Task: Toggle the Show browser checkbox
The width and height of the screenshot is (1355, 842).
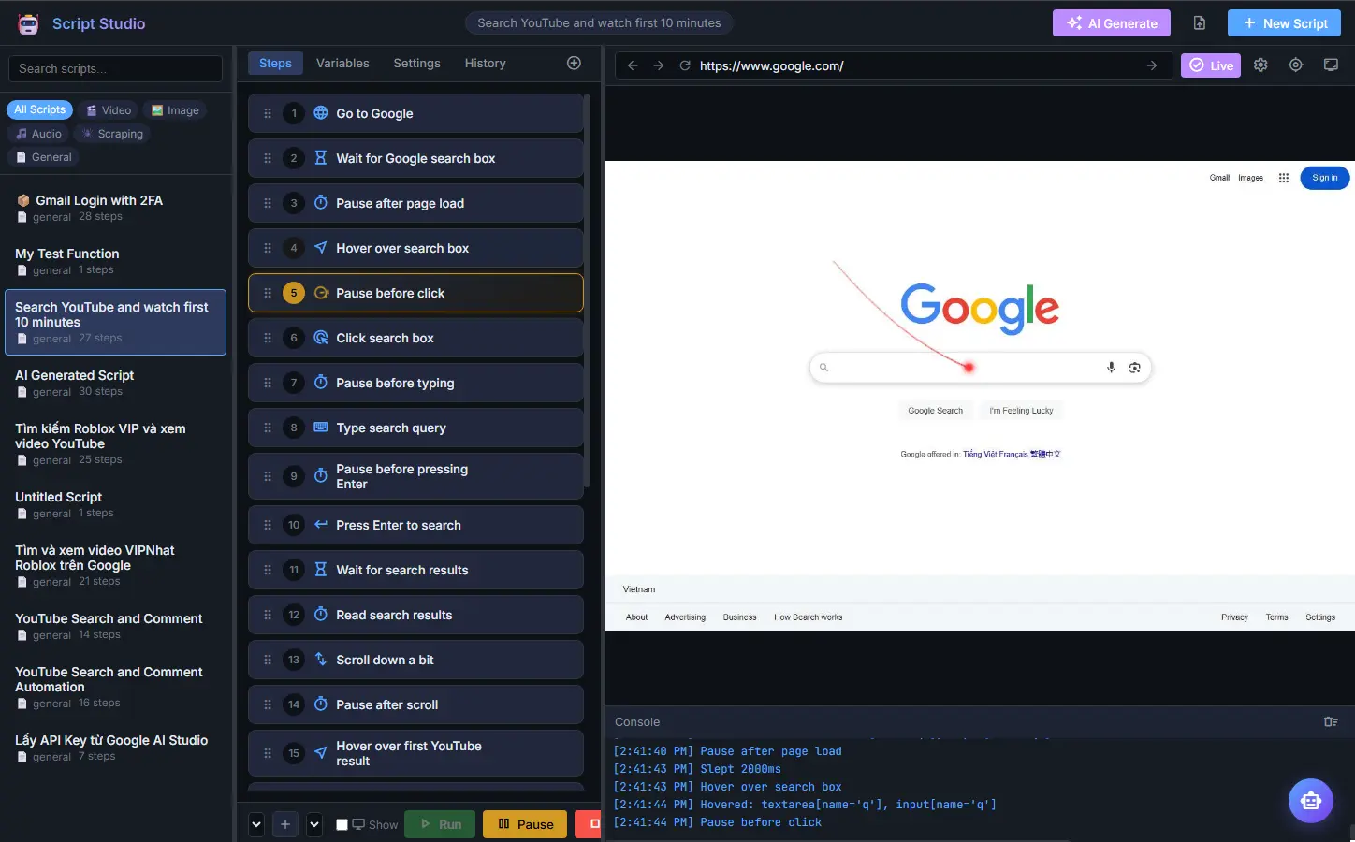Action: click(x=342, y=824)
